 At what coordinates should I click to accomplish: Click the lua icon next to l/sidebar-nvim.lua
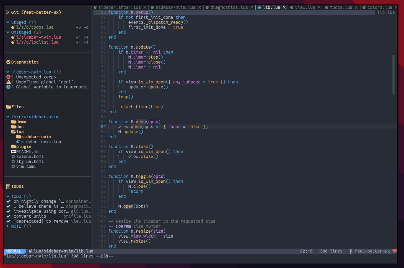13,37
